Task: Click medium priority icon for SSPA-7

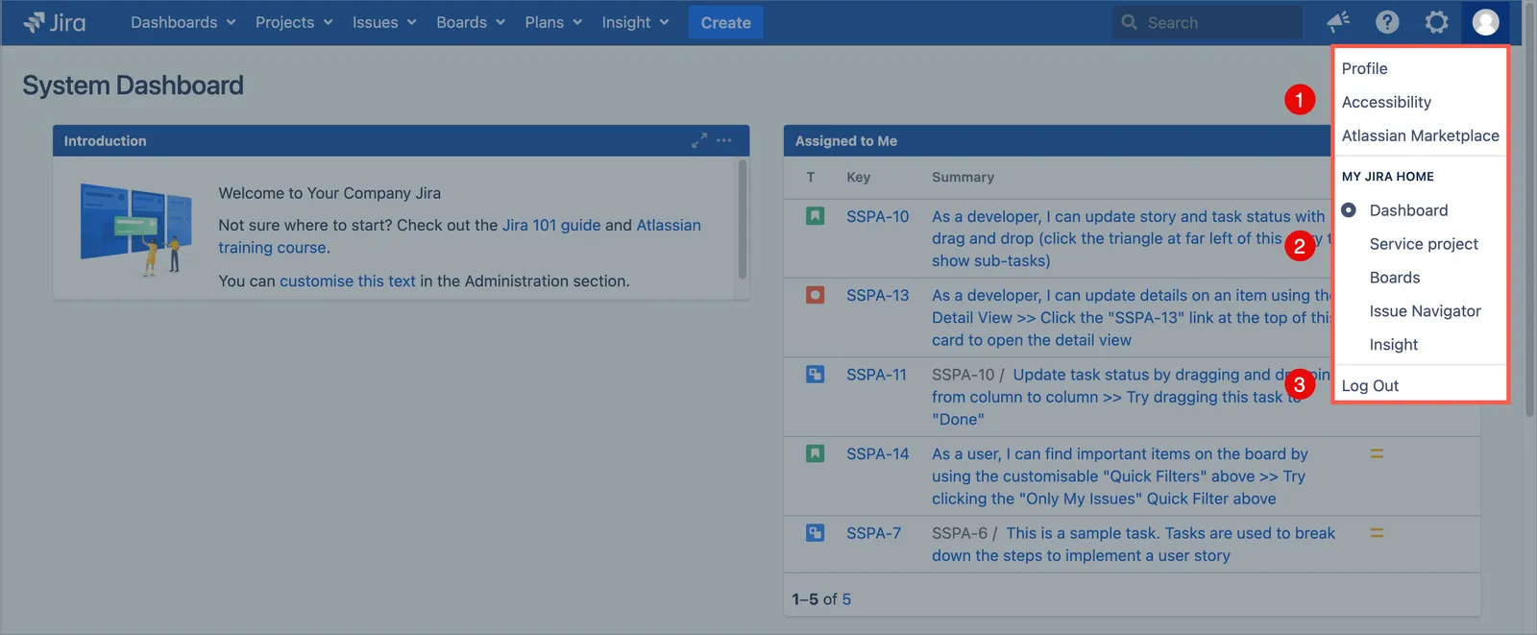Action: (x=1377, y=532)
